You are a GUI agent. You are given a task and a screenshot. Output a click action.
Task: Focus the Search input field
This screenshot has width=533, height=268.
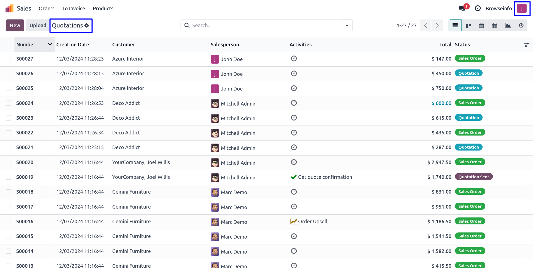click(265, 26)
